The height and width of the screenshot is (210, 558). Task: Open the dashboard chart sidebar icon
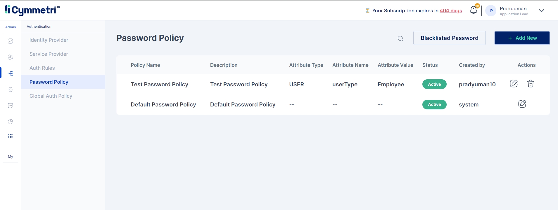click(11, 41)
